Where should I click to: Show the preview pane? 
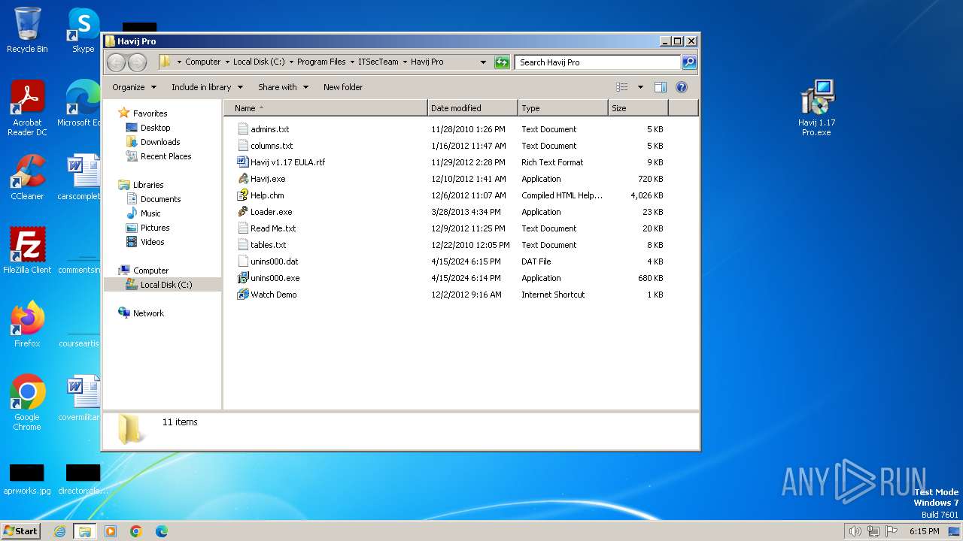click(660, 87)
